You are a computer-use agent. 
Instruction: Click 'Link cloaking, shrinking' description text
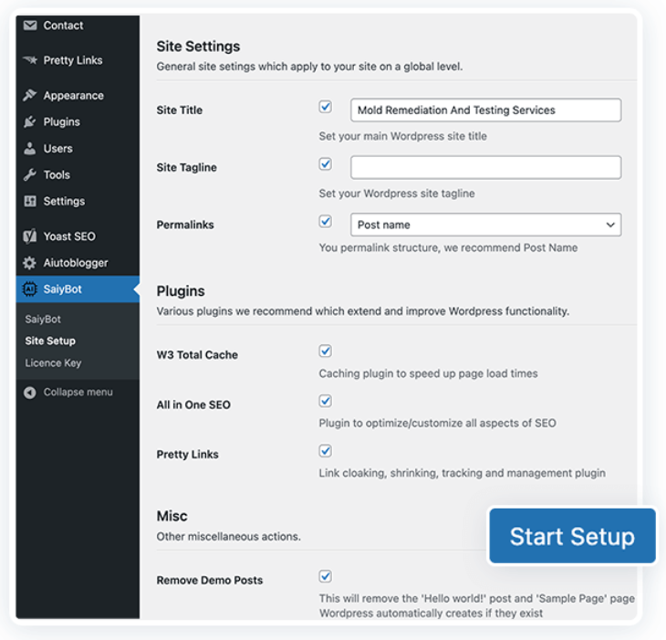pyautogui.click(x=463, y=473)
